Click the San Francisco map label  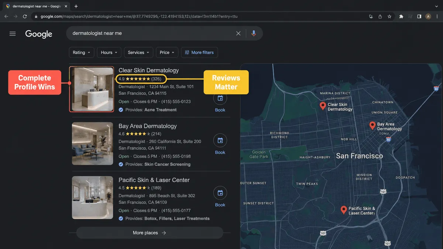(359, 156)
